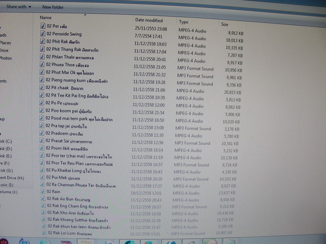Open Disk (C:) in navigation pane
The width and height of the screenshot is (326, 244).
click(x=6, y=141)
